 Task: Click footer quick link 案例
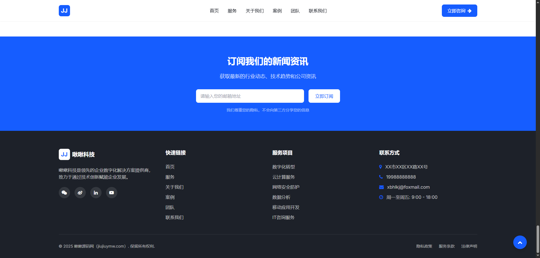coord(170,197)
